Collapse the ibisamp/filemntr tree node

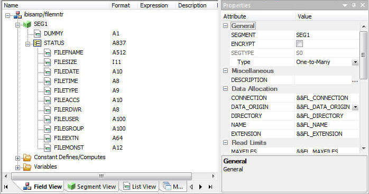7,15
